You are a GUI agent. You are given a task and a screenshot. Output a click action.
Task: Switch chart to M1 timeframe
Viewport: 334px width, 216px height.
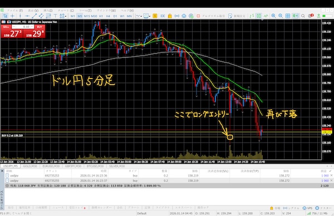tap(72, 16)
